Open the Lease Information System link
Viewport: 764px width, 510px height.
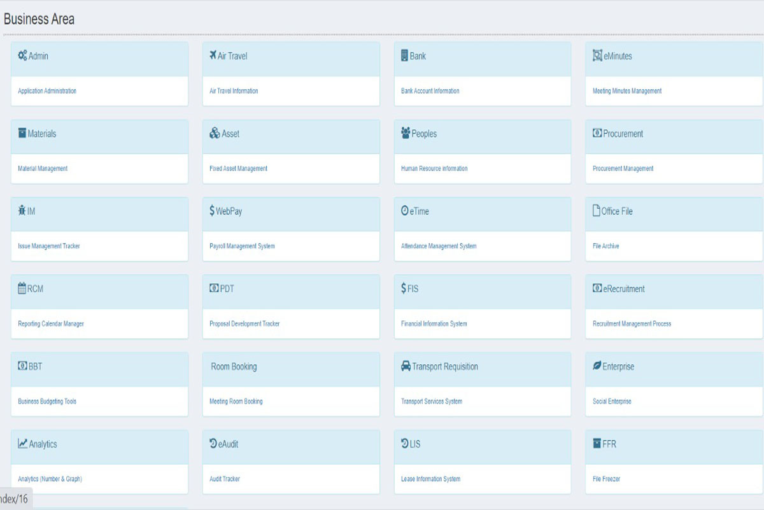pyautogui.click(x=430, y=479)
